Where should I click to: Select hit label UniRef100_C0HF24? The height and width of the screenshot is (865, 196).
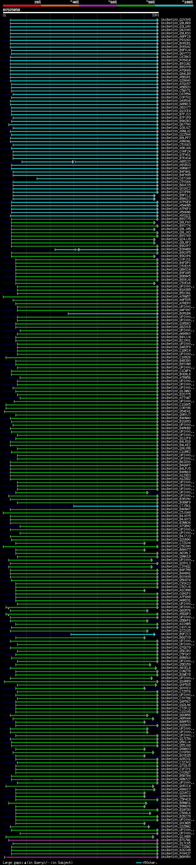pyautogui.click(x=176, y=152)
